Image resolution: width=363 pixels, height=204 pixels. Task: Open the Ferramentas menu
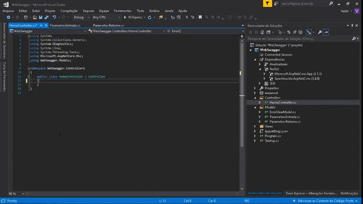pyautogui.click(x=123, y=11)
